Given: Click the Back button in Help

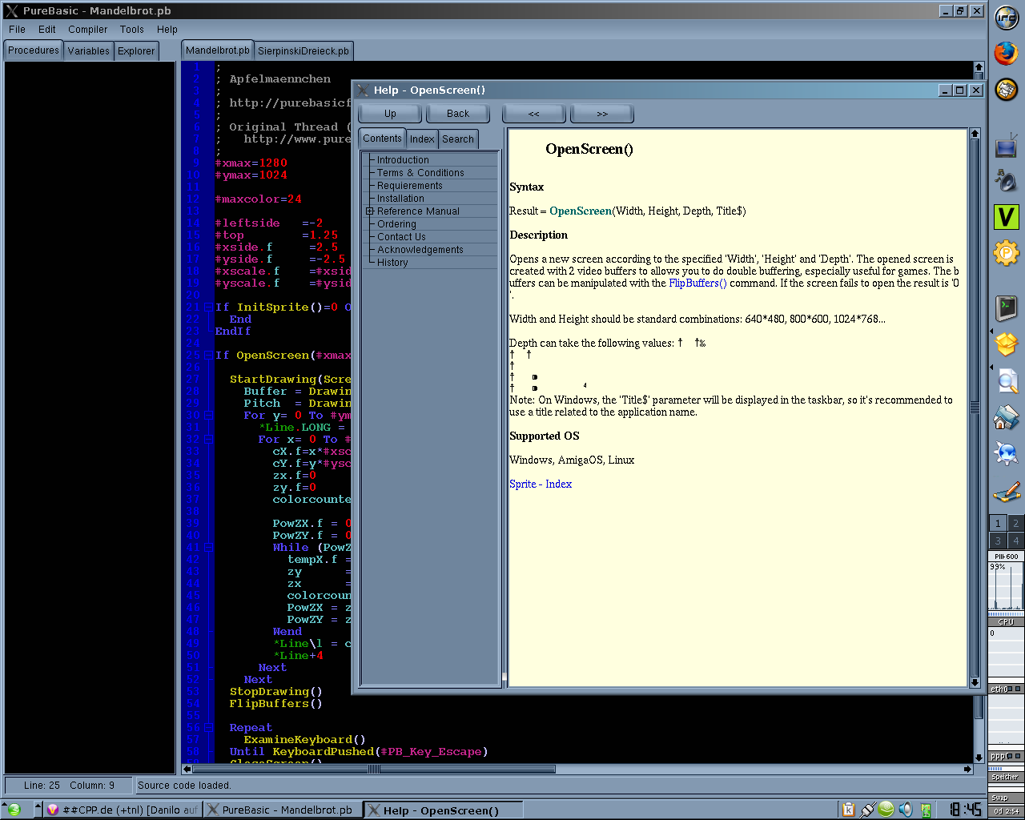Looking at the screenshot, I should [458, 114].
